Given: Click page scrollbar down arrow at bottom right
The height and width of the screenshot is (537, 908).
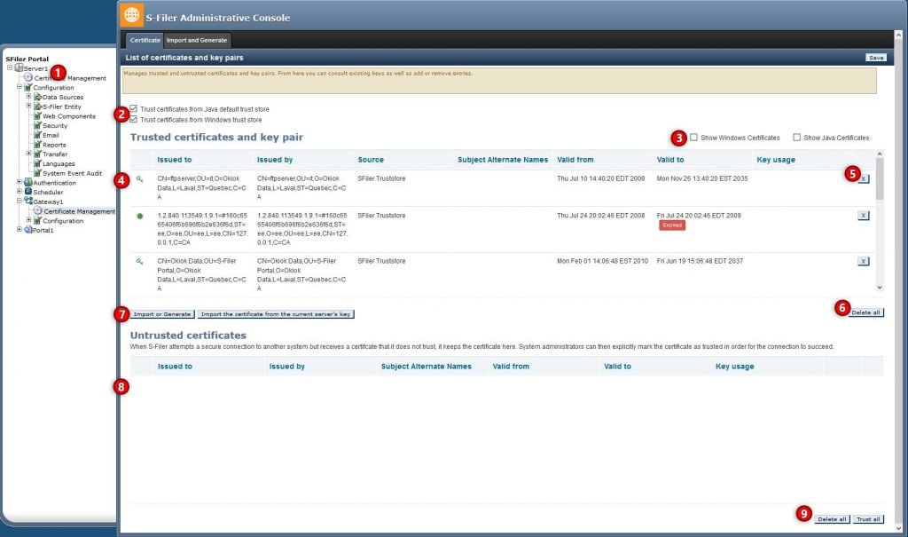Looking at the screenshot, I should [x=899, y=528].
